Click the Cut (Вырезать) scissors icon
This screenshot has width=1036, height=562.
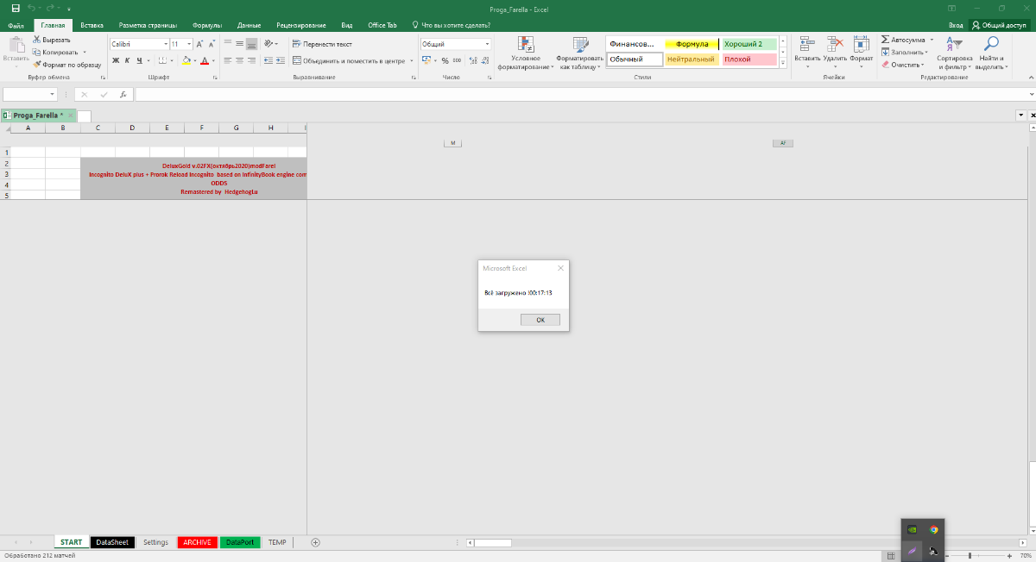coord(36,40)
